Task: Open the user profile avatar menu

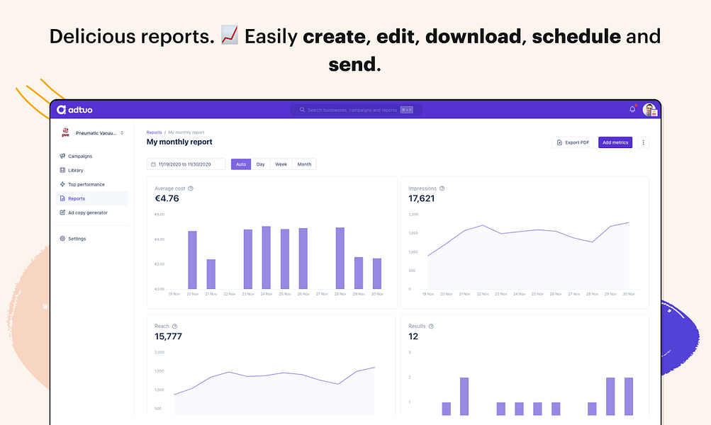Action: click(649, 110)
